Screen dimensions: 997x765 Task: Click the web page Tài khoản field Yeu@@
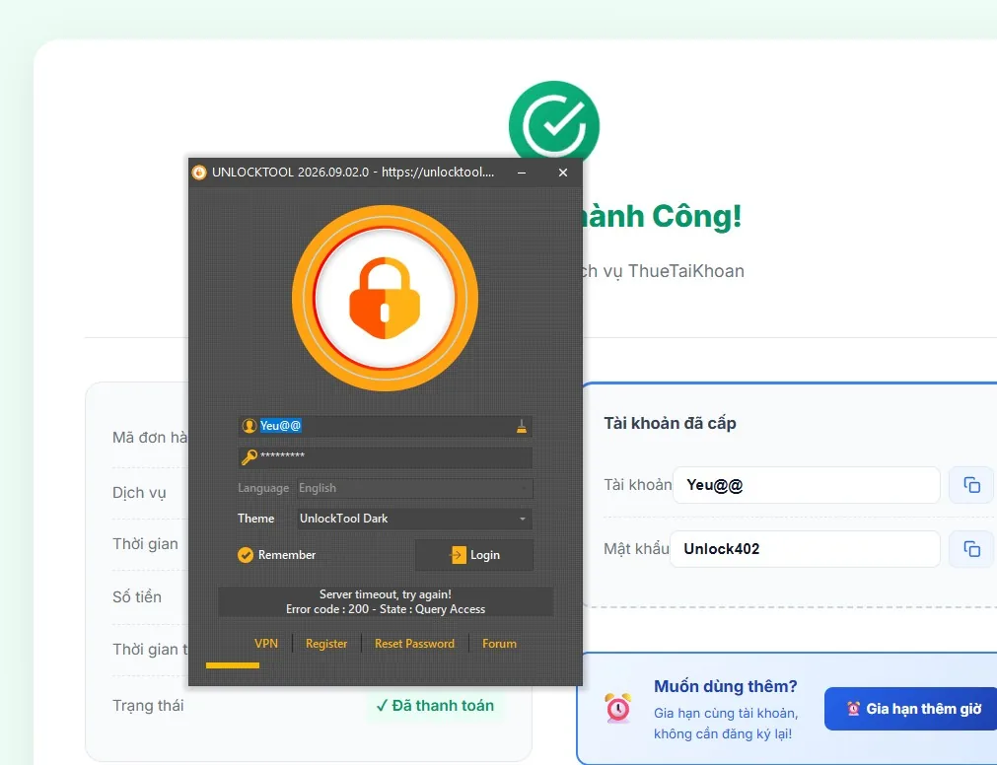pyautogui.click(x=807, y=485)
